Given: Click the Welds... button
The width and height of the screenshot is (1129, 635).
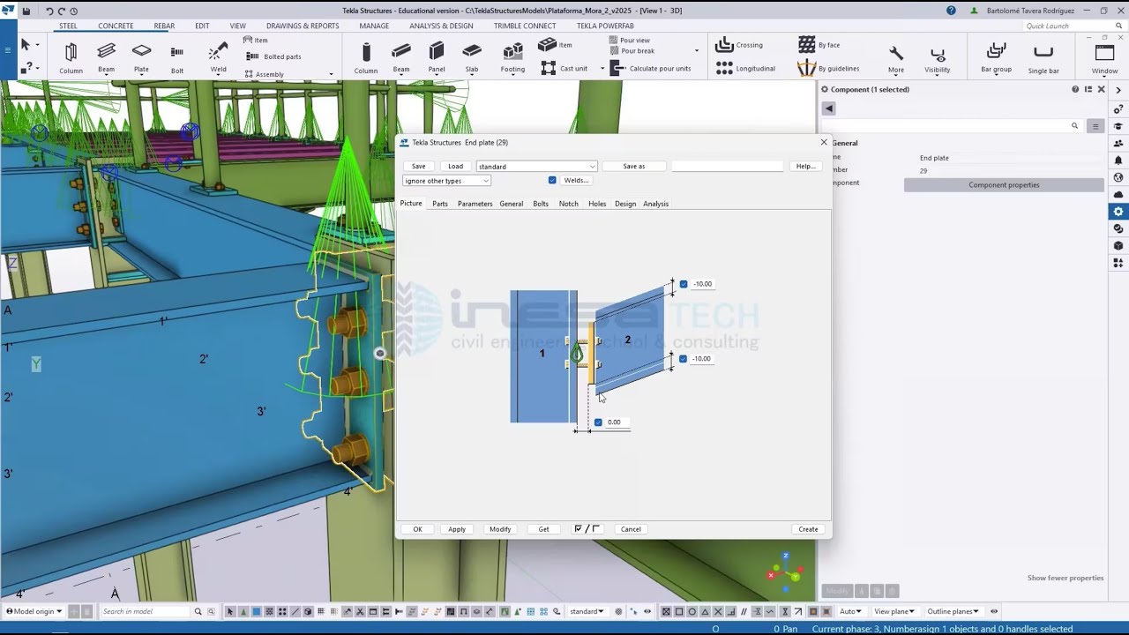Looking at the screenshot, I should [576, 180].
